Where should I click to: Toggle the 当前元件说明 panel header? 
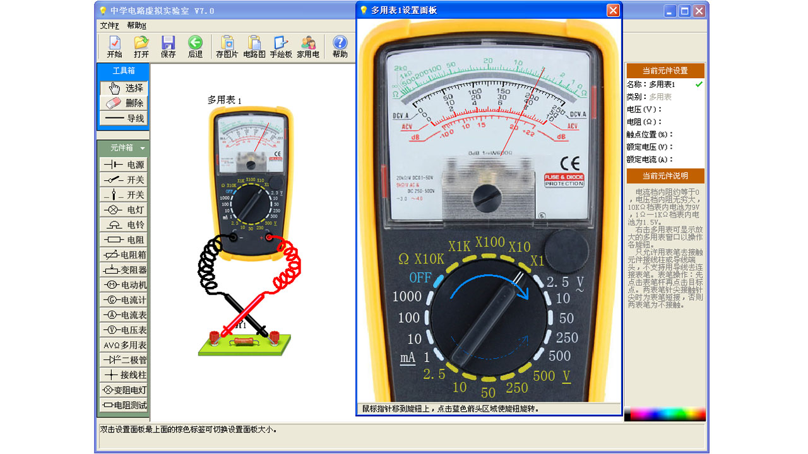pyautogui.click(x=665, y=176)
